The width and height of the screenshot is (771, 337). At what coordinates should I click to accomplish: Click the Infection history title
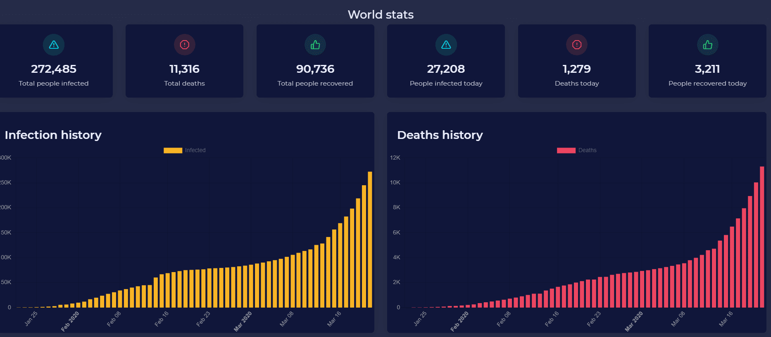coord(53,135)
